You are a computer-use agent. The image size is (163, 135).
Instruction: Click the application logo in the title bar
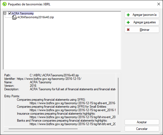coord(4,4)
